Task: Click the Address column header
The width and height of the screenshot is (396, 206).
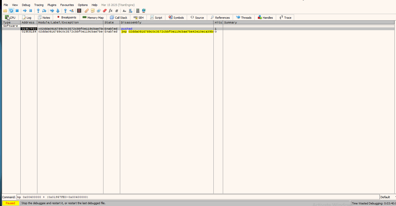Action: pyautogui.click(x=29, y=22)
